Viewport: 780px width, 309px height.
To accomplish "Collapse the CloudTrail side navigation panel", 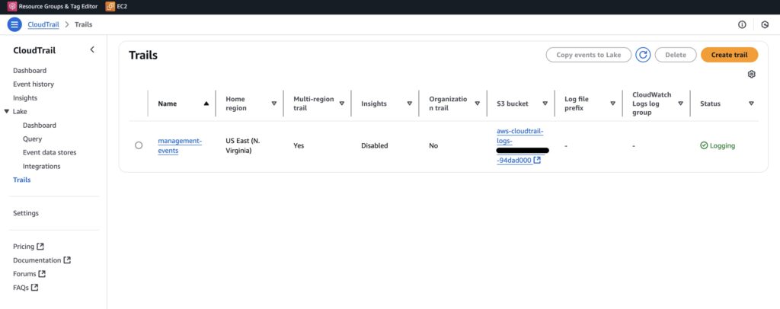I will [x=92, y=49].
